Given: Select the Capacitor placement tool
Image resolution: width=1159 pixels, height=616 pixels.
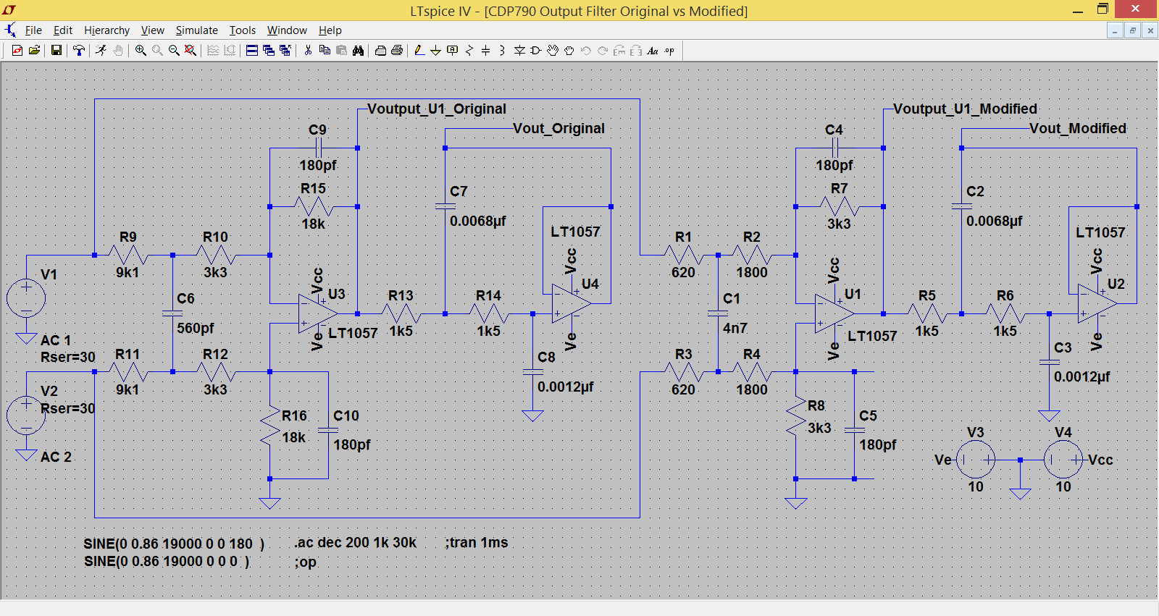Looking at the screenshot, I should 486,51.
